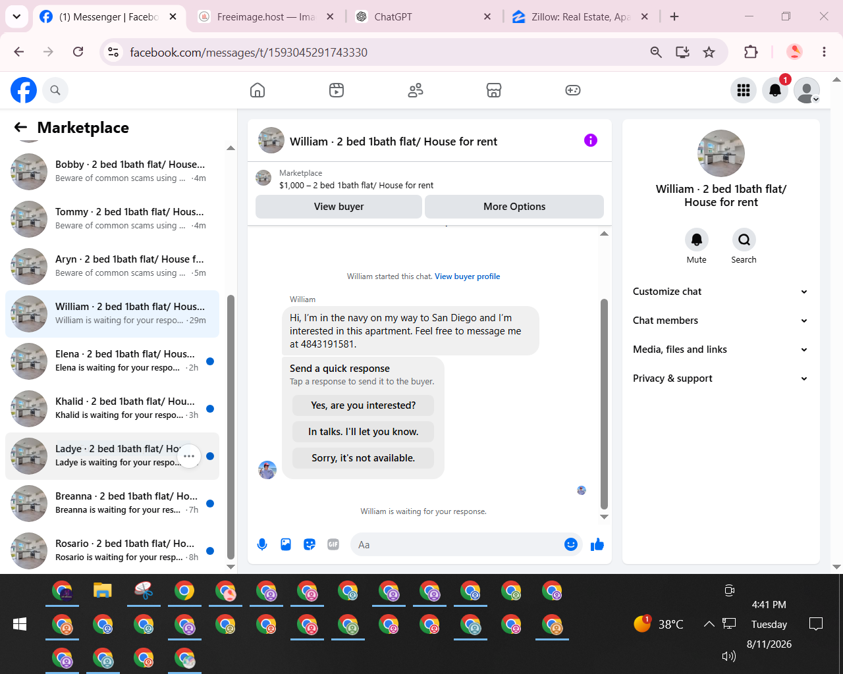The image size is (843, 674).
Task: Open Facebook home logo
Action: click(24, 90)
